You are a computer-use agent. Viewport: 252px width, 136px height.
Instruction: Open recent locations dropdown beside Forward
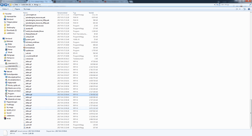(x=8, y=5)
